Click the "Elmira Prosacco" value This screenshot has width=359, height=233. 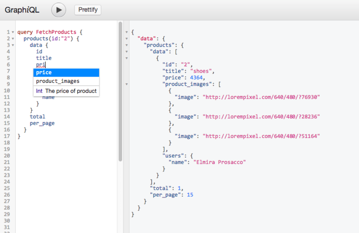click(219, 162)
